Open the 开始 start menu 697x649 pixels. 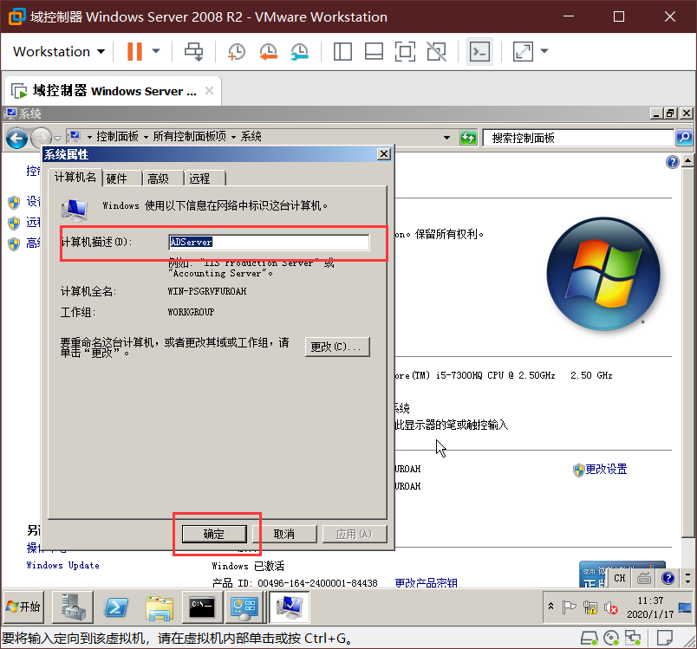(23, 607)
